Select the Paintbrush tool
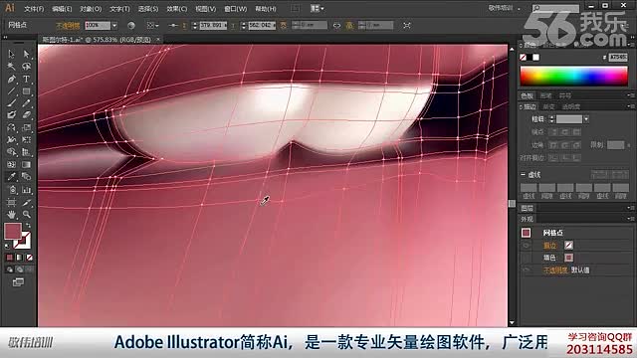The height and width of the screenshot is (358, 637). (x=11, y=103)
